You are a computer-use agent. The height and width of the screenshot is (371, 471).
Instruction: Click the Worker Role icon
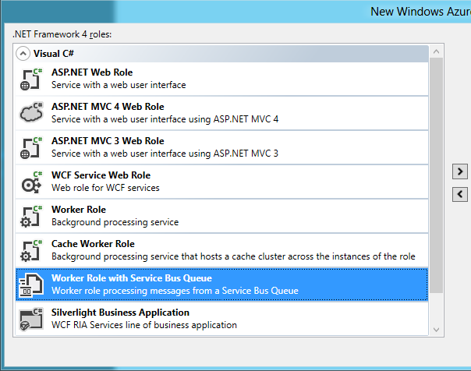[31, 216]
